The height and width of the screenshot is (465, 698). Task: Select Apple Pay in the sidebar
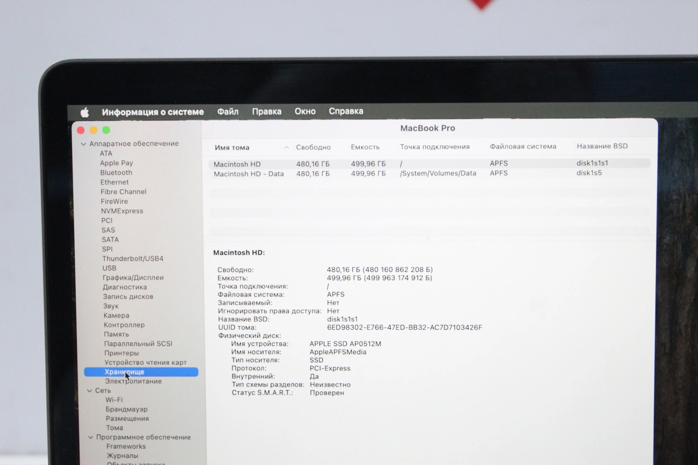[x=116, y=163]
